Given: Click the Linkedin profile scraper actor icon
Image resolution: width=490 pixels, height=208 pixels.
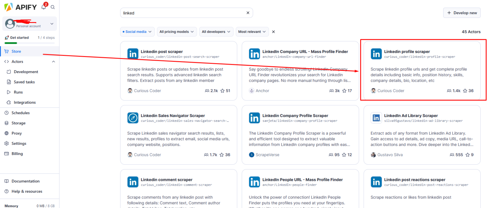Looking at the screenshot, I should click(x=376, y=54).
